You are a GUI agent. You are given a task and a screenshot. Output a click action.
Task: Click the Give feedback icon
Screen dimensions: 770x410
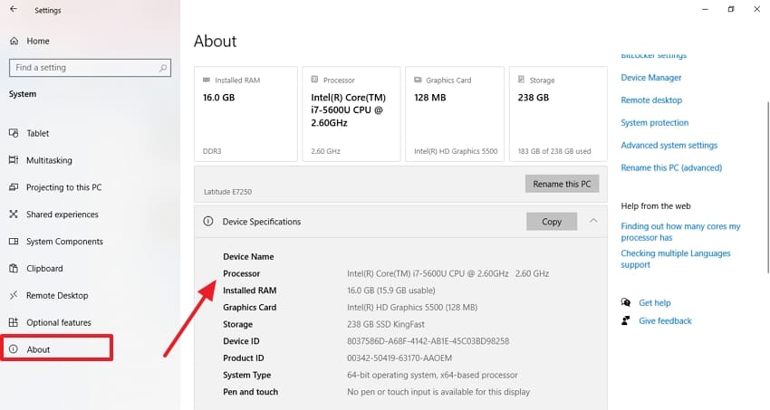626,320
